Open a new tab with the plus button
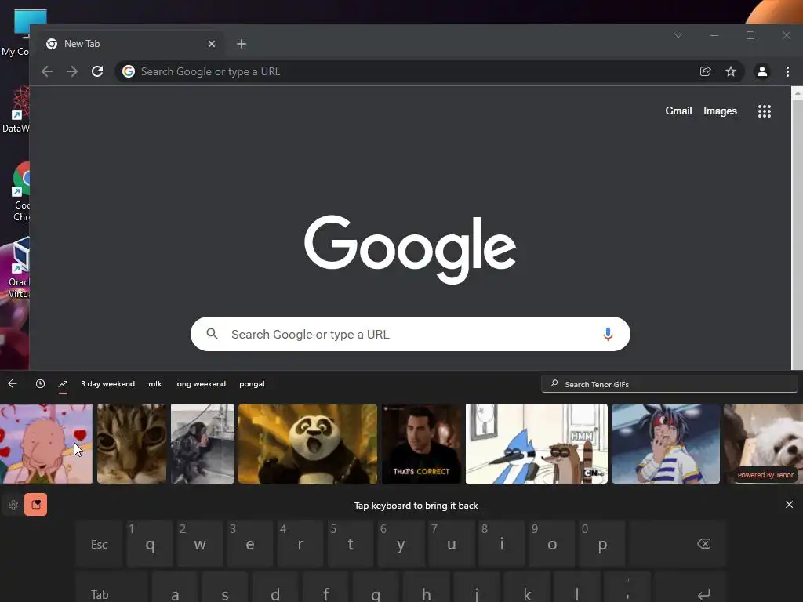The image size is (803, 602). point(242,44)
